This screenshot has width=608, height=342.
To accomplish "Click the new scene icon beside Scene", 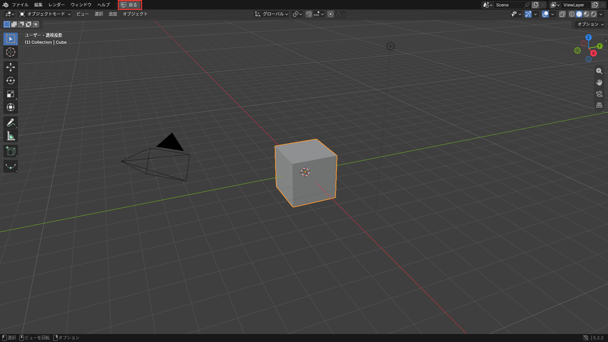I will (x=536, y=5).
